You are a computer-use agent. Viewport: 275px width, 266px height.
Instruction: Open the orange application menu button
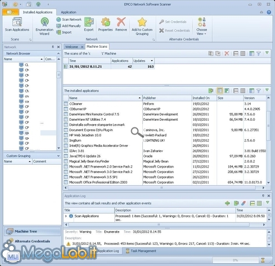coord(11,12)
